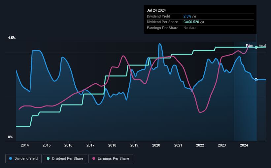Viewport: 271px width, 168px height.
Task: Click the 2015 x-axis label
Action: tap(47, 145)
